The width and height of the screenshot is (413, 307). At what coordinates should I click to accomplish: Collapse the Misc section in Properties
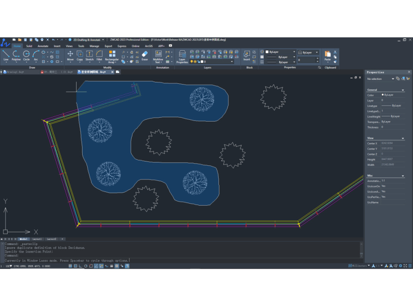click(403, 176)
